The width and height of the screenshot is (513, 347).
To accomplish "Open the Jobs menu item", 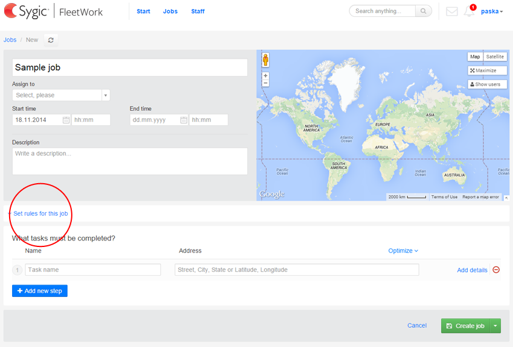I will coord(170,11).
